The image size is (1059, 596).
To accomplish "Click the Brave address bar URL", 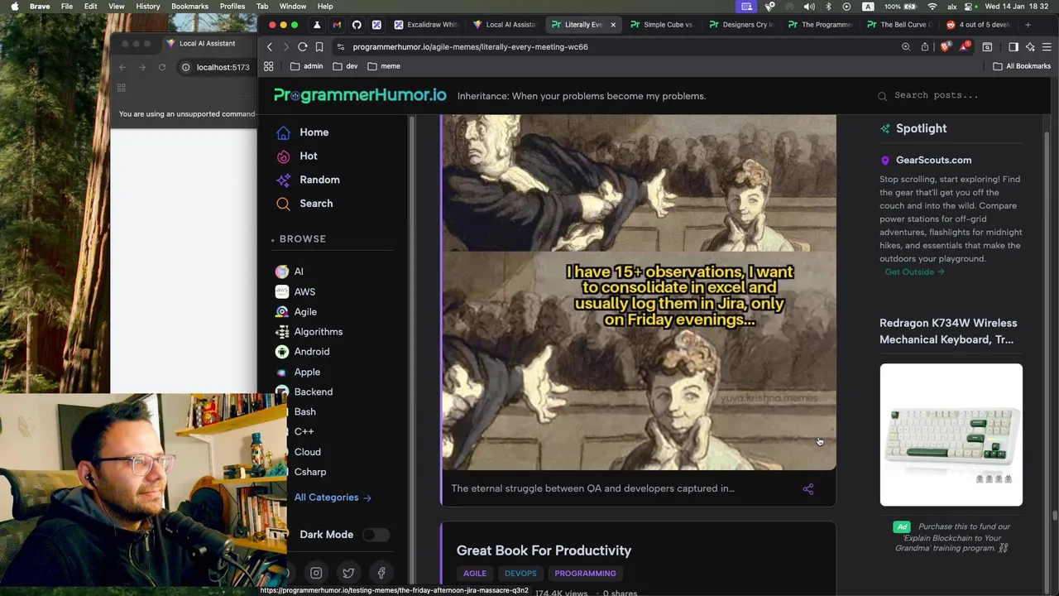I will [470, 47].
